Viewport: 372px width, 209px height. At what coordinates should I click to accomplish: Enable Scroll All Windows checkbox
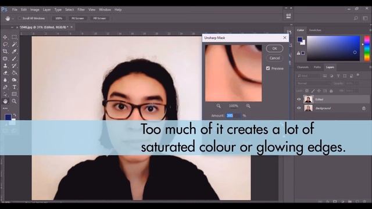[20, 18]
